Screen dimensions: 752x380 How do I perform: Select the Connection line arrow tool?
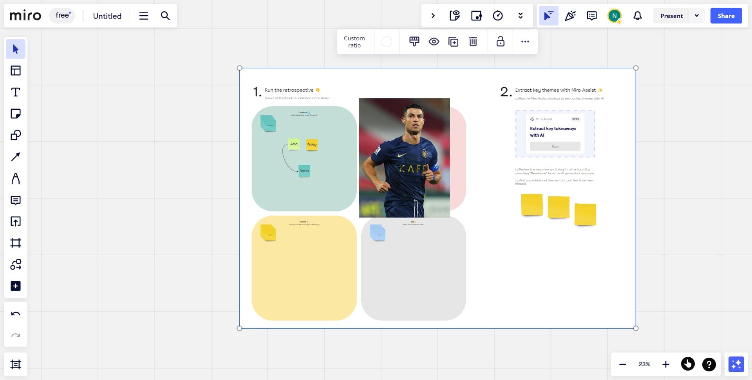point(16,157)
